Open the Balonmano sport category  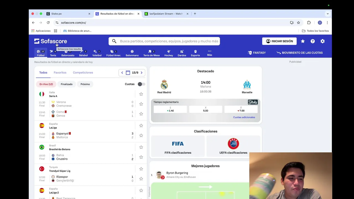click(132, 53)
